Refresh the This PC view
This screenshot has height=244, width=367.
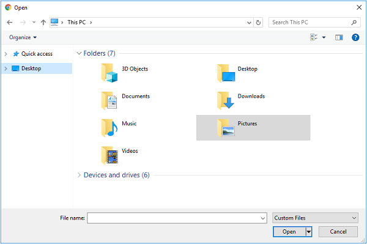point(258,23)
